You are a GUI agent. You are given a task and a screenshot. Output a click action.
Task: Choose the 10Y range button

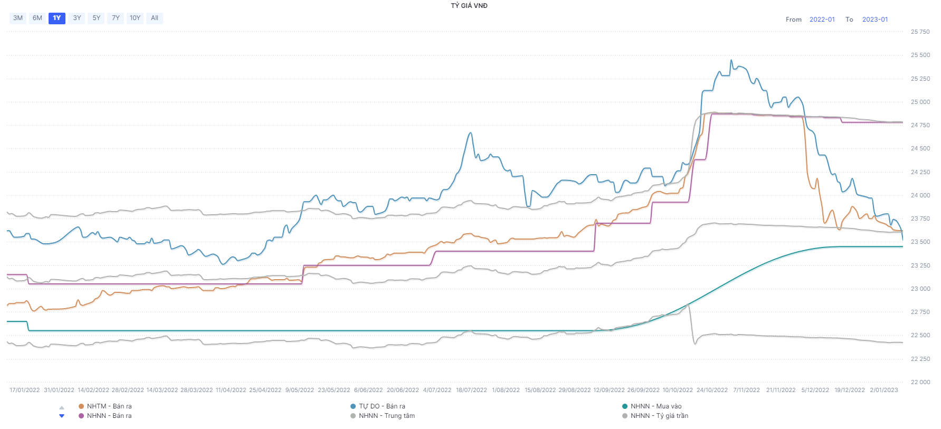135,18
